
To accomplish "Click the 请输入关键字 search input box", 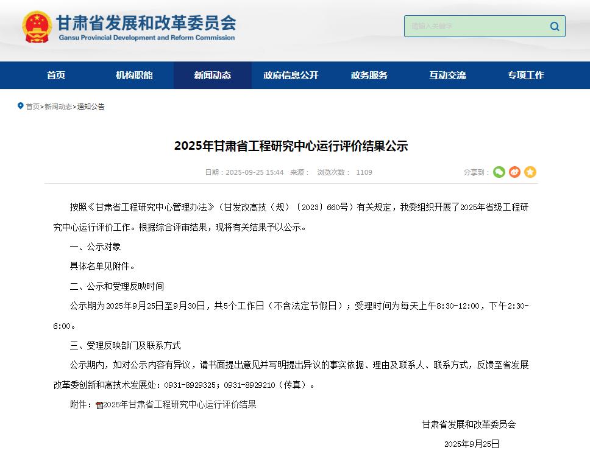I will click(475, 26).
